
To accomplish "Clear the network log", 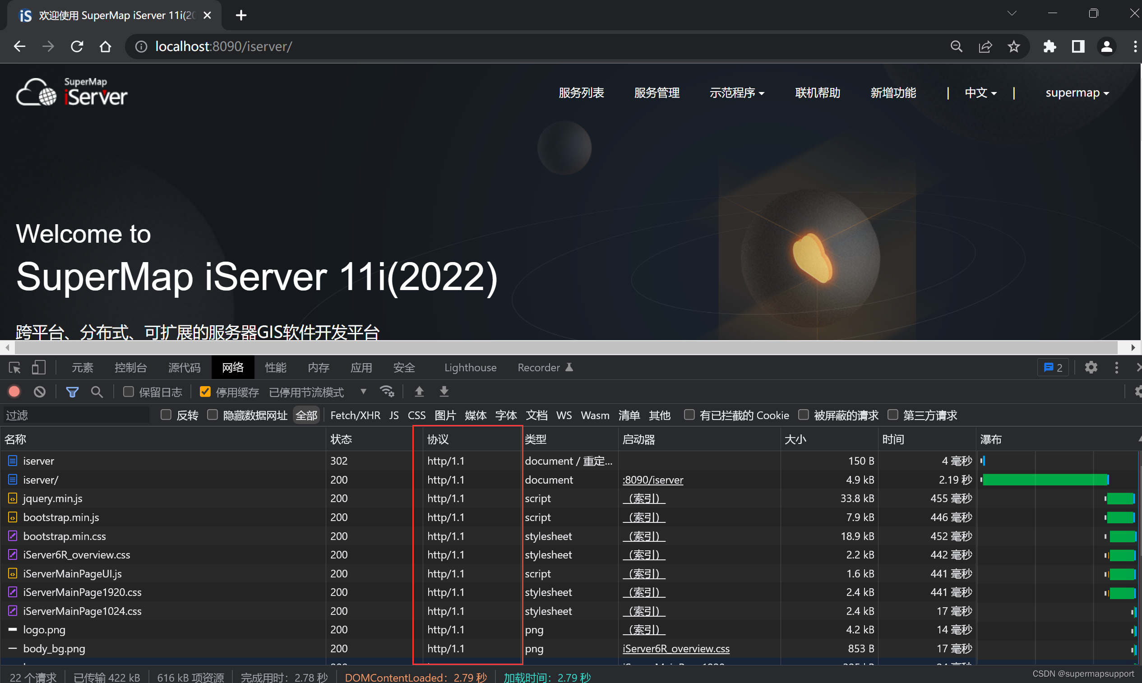I will (x=40, y=392).
